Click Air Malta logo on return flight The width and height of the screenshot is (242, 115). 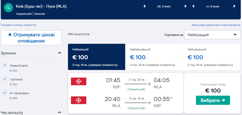79,100
